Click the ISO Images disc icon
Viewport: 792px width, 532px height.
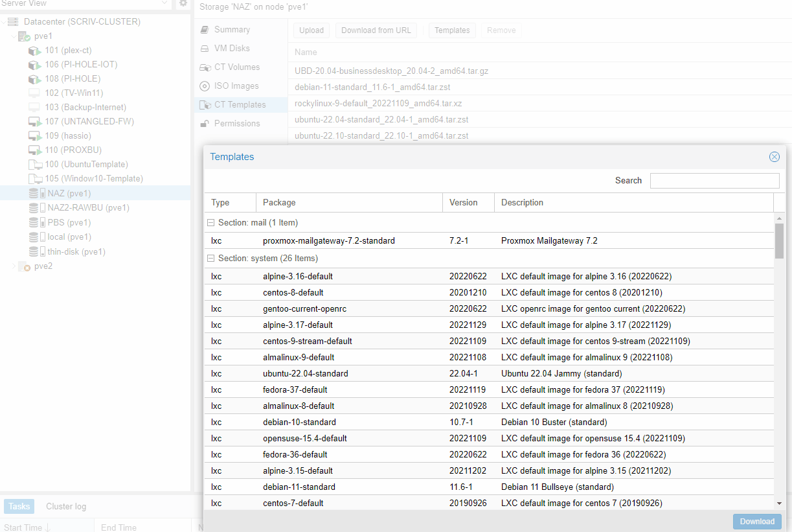click(205, 86)
